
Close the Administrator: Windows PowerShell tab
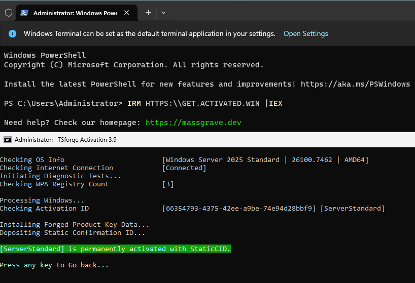pyautogui.click(x=127, y=13)
